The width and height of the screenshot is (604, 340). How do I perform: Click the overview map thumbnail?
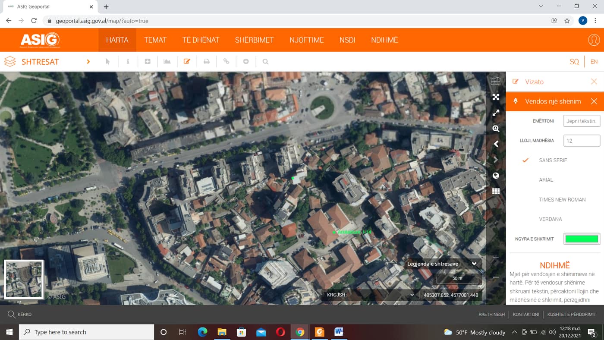24,279
